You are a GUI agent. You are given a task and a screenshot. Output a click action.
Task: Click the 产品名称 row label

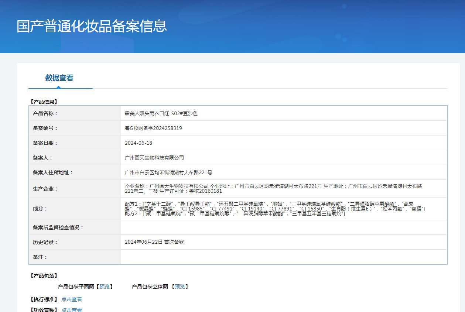pyautogui.click(x=45, y=113)
